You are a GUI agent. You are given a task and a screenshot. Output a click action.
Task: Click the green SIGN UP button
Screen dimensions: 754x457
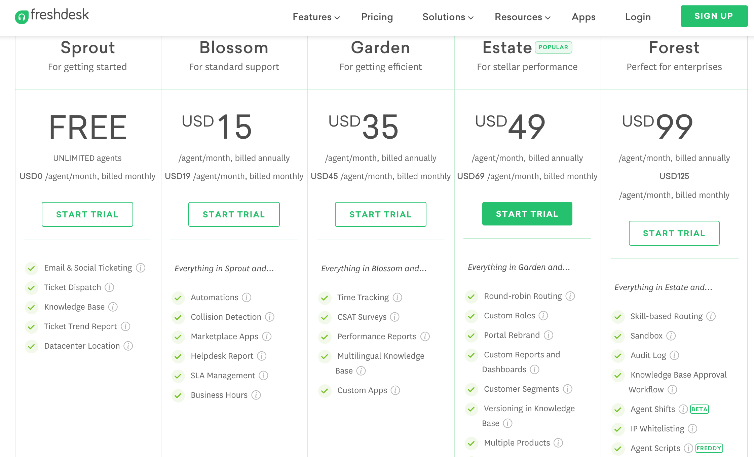(x=714, y=16)
